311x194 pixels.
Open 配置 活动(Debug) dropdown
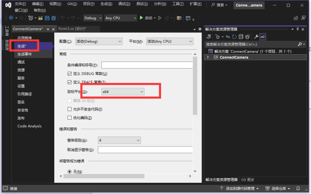[x=99, y=41]
